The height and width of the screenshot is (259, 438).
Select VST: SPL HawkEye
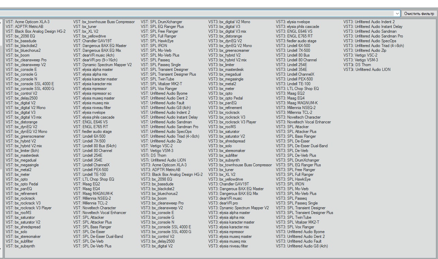click(157, 41)
